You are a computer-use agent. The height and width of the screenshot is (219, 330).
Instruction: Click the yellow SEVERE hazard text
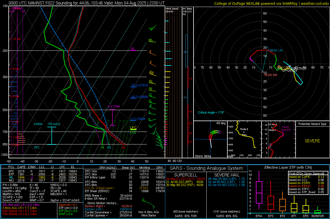312,141
